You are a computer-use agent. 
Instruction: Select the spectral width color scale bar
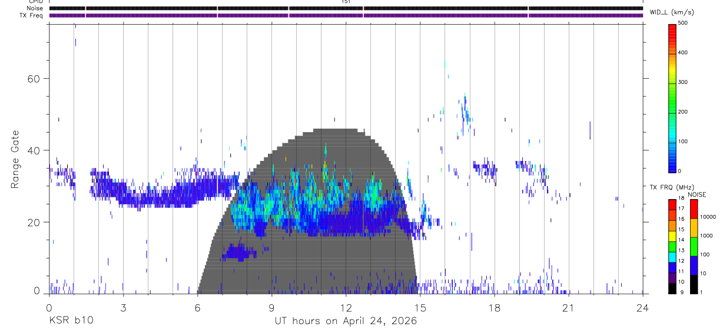(x=672, y=97)
